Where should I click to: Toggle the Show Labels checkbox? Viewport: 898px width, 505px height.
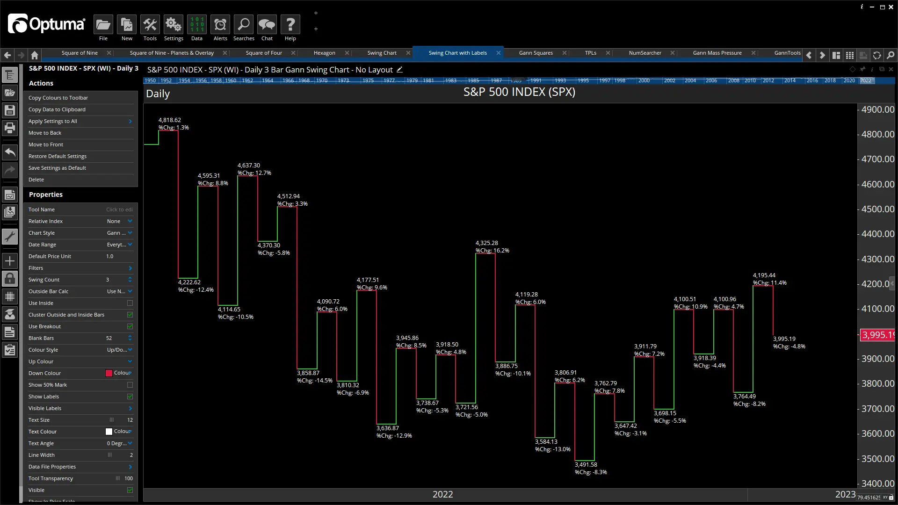click(x=130, y=397)
